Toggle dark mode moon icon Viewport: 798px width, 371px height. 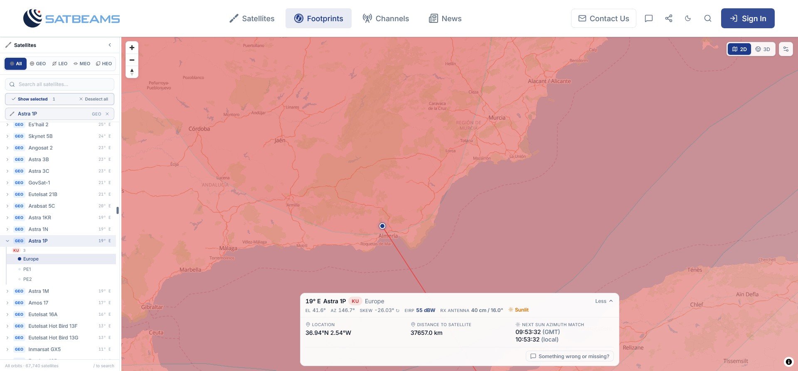pyautogui.click(x=688, y=18)
